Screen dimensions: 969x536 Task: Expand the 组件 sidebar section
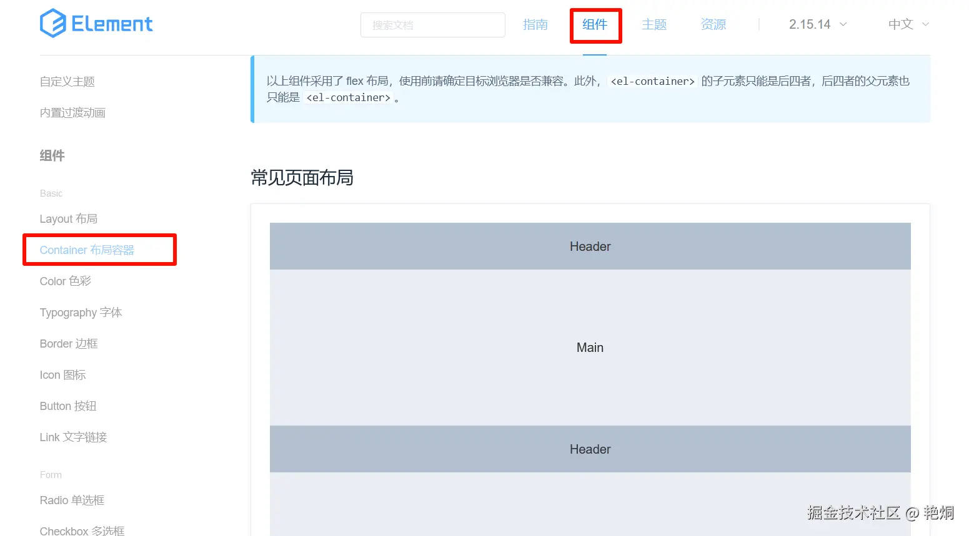(x=52, y=155)
